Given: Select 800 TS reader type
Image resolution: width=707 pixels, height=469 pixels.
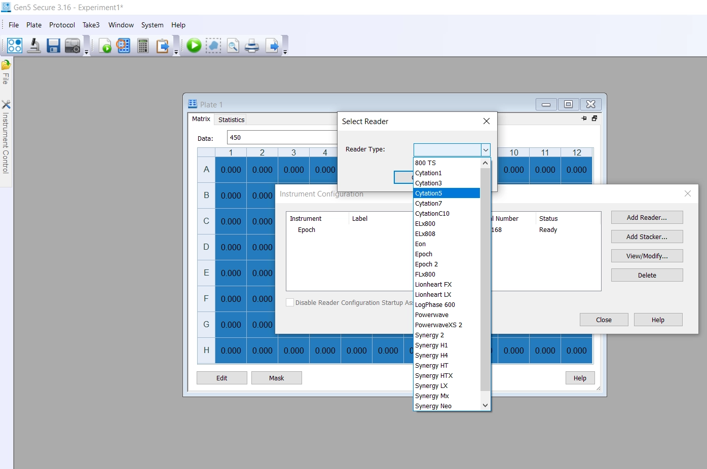Looking at the screenshot, I should click(x=446, y=163).
